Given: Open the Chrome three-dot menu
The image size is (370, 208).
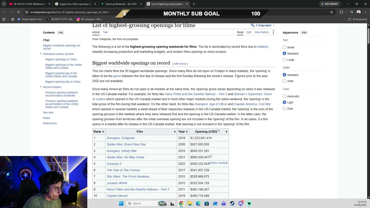Looking at the screenshot, I should (366, 12).
